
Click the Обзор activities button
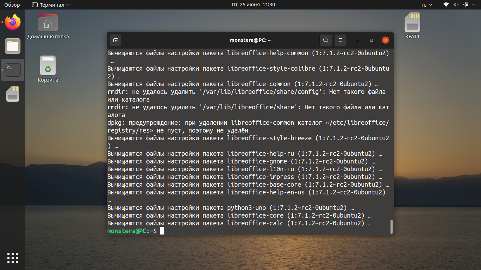[12, 5]
